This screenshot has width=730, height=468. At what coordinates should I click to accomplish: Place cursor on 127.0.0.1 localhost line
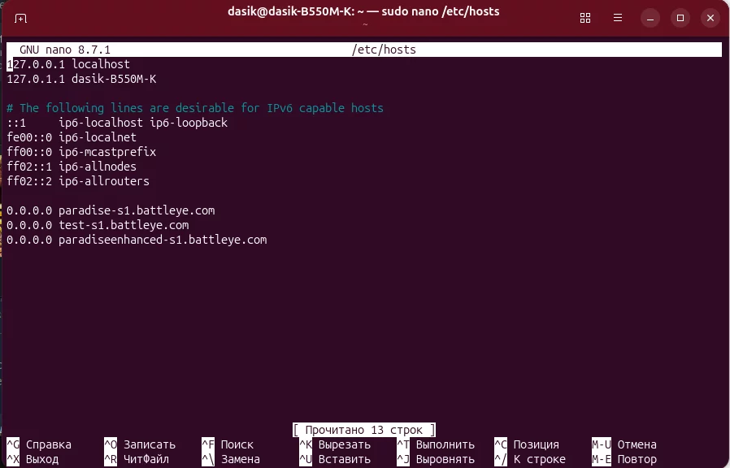click(x=68, y=64)
